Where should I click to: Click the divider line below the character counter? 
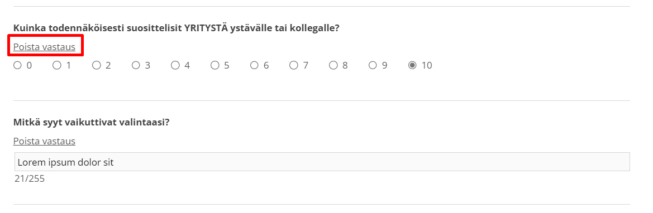pos(322,204)
